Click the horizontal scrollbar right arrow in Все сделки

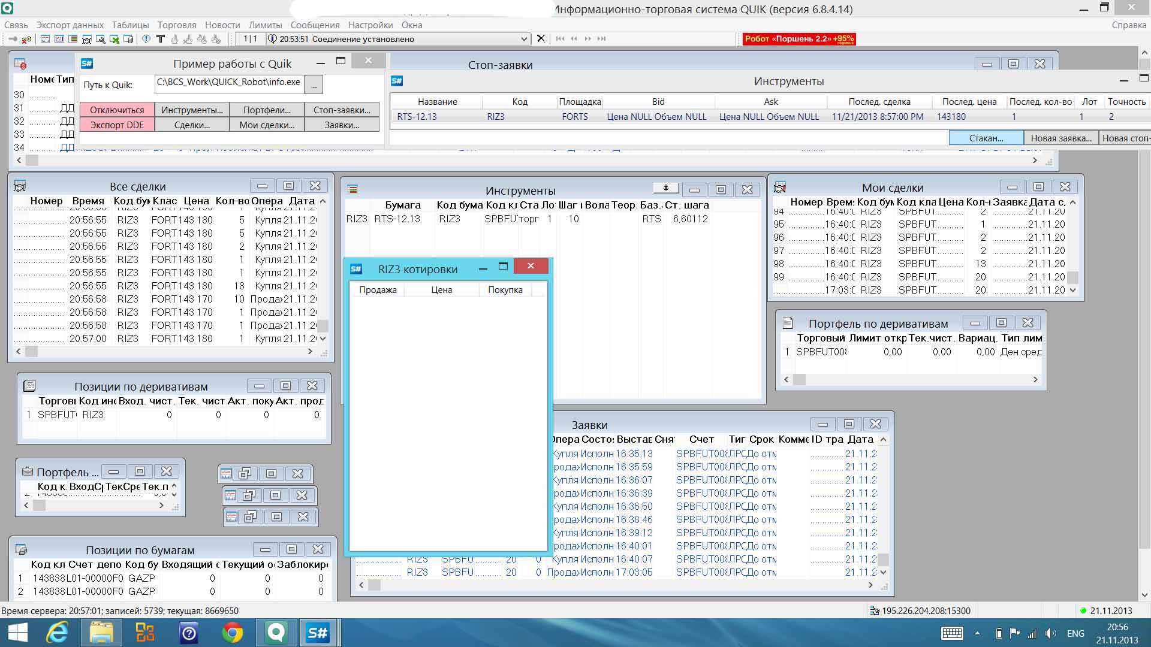click(310, 352)
